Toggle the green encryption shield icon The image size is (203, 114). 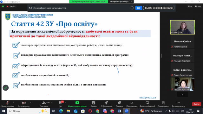click(x=3, y=6)
